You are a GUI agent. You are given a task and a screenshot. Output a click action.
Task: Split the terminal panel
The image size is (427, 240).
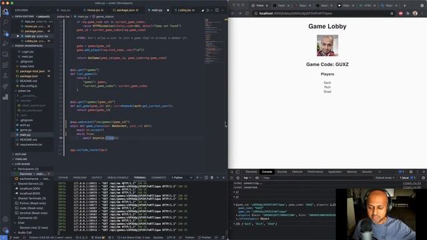pos(206,177)
